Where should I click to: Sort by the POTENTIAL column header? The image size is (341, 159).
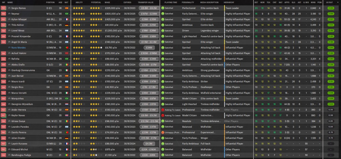point(96,2)
